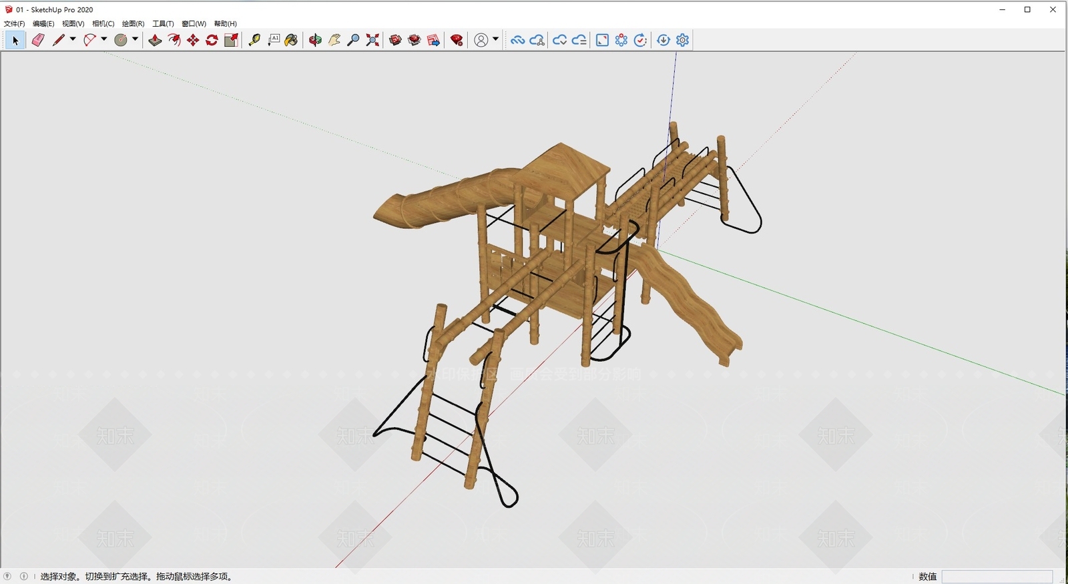
Task: Select the Rotate tool
Action: [212, 40]
